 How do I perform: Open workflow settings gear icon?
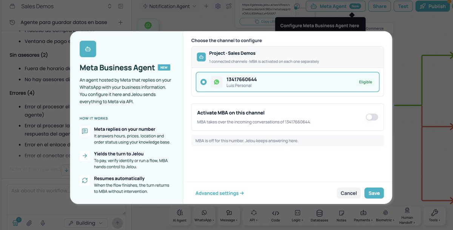pyautogui.click(x=218, y=6)
